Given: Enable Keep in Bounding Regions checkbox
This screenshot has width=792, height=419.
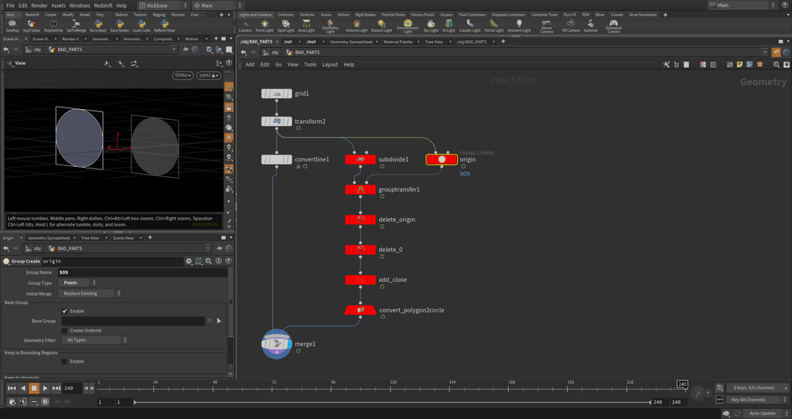Looking at the screenshot, I should click(x=65, y=362).
